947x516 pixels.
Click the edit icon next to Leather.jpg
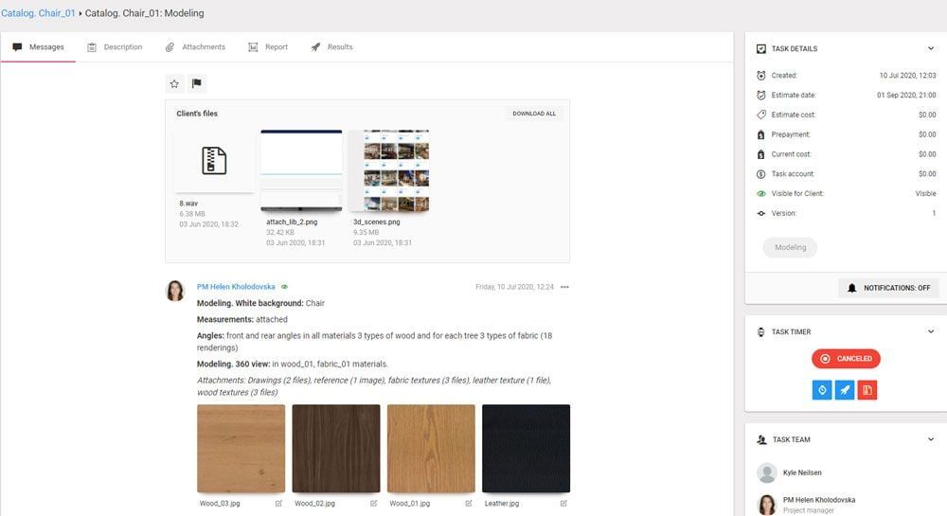[563, 504]
